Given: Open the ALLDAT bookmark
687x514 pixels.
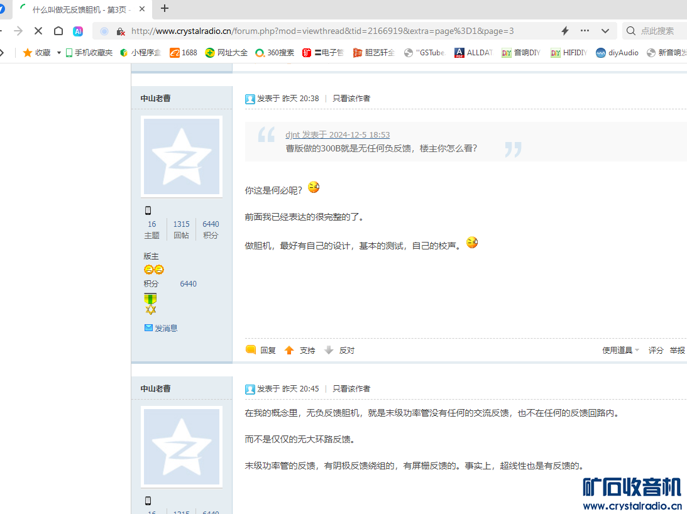Looking at the screenshot, I should tap(474, 53).
